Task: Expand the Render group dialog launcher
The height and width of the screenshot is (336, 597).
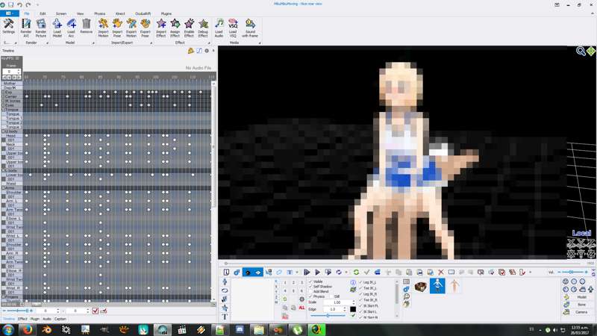Action: 48,43
